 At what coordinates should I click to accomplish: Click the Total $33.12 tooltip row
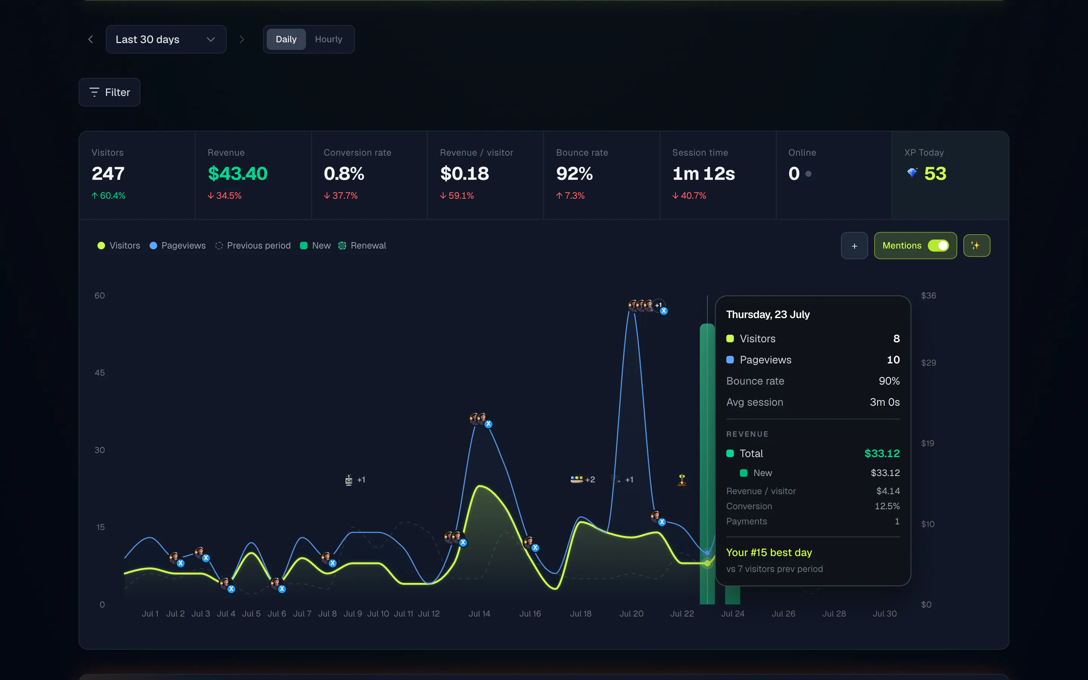(x=813, y=453)
